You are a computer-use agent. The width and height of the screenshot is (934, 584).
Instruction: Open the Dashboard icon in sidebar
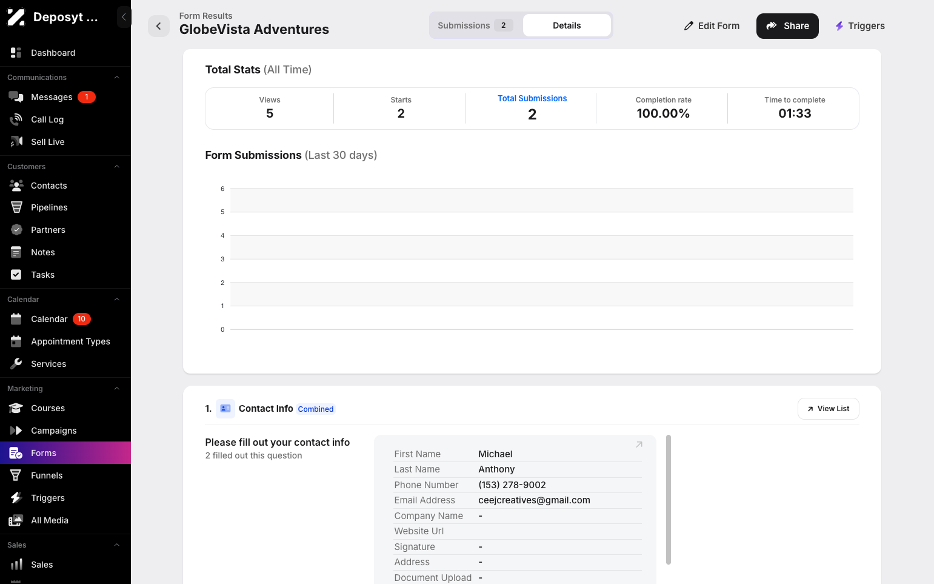(16, 53)
